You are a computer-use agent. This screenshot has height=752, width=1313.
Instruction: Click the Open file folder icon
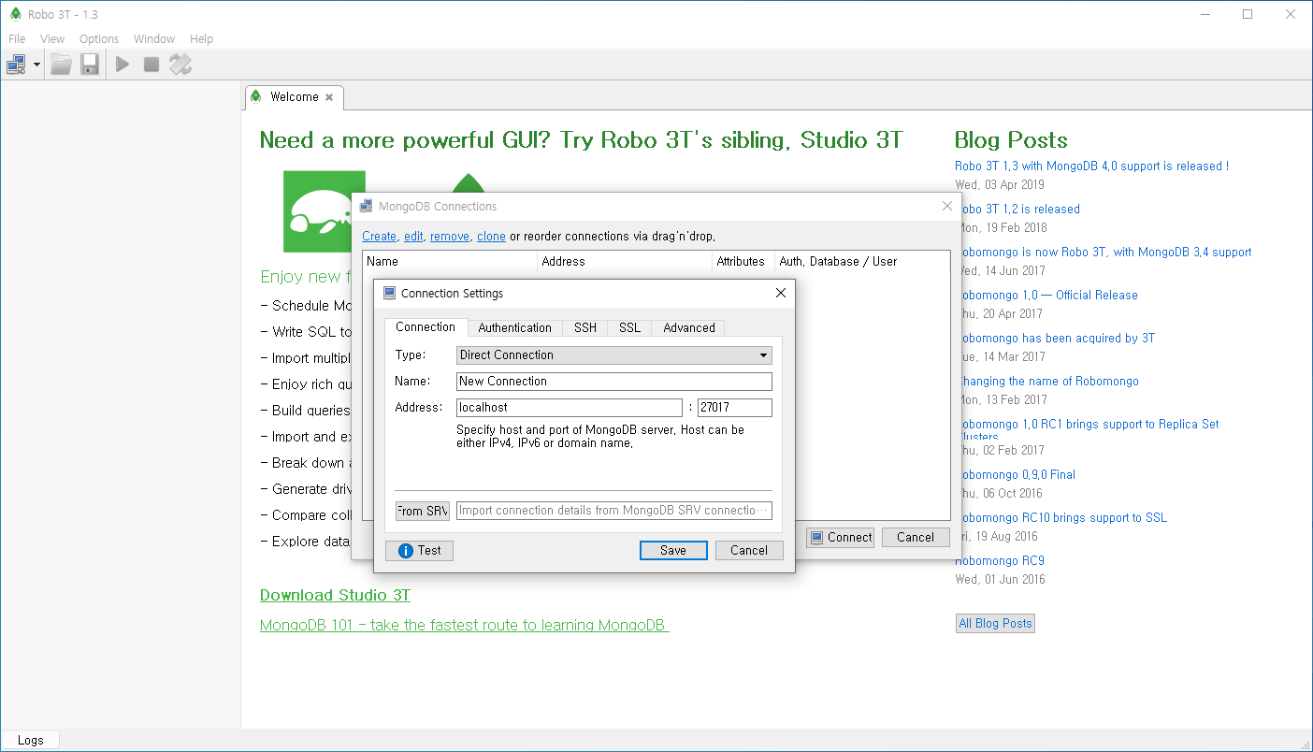pyautogui.click(x=61, y=65)
